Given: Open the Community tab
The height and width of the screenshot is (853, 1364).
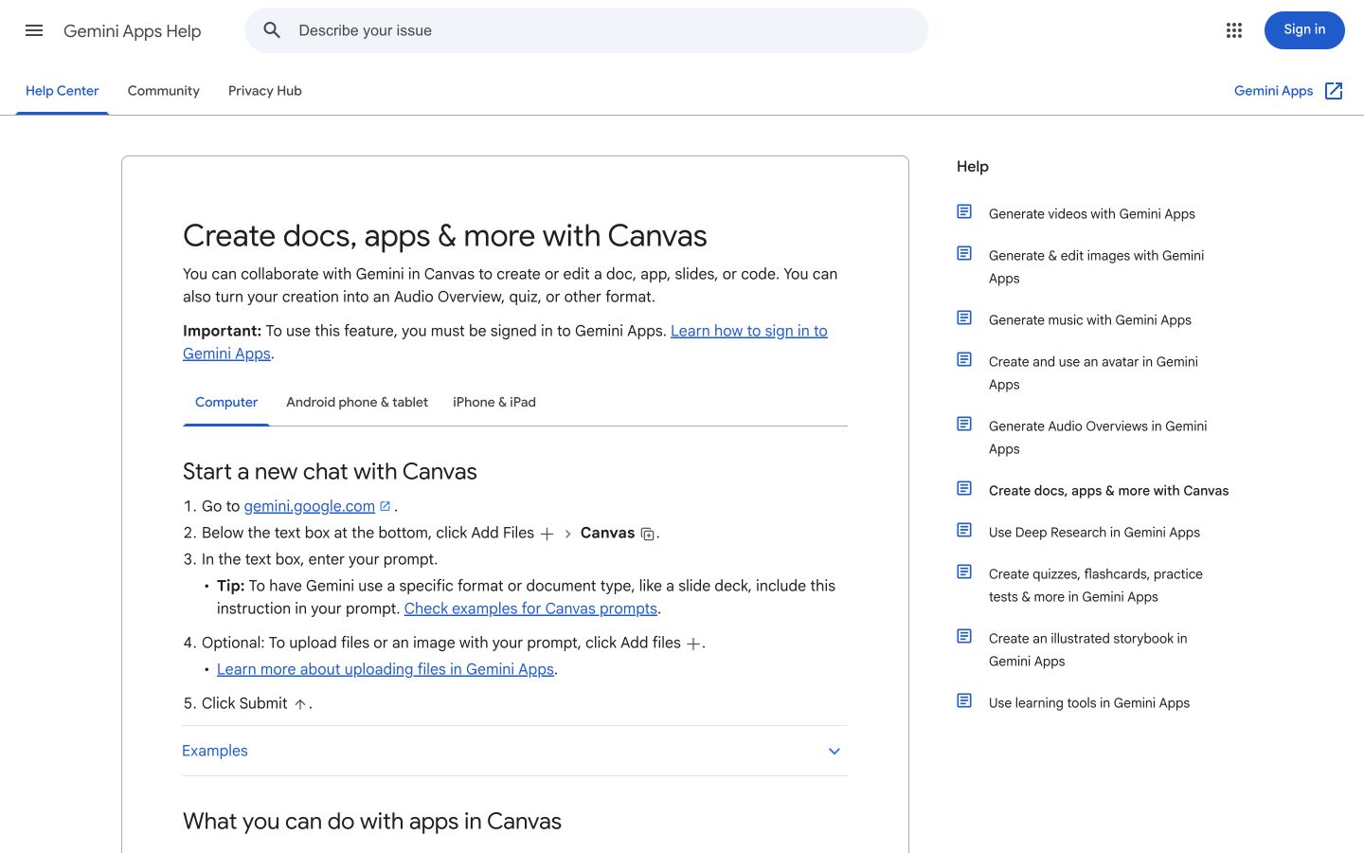Looking at the screenshot, I should 164,91.
